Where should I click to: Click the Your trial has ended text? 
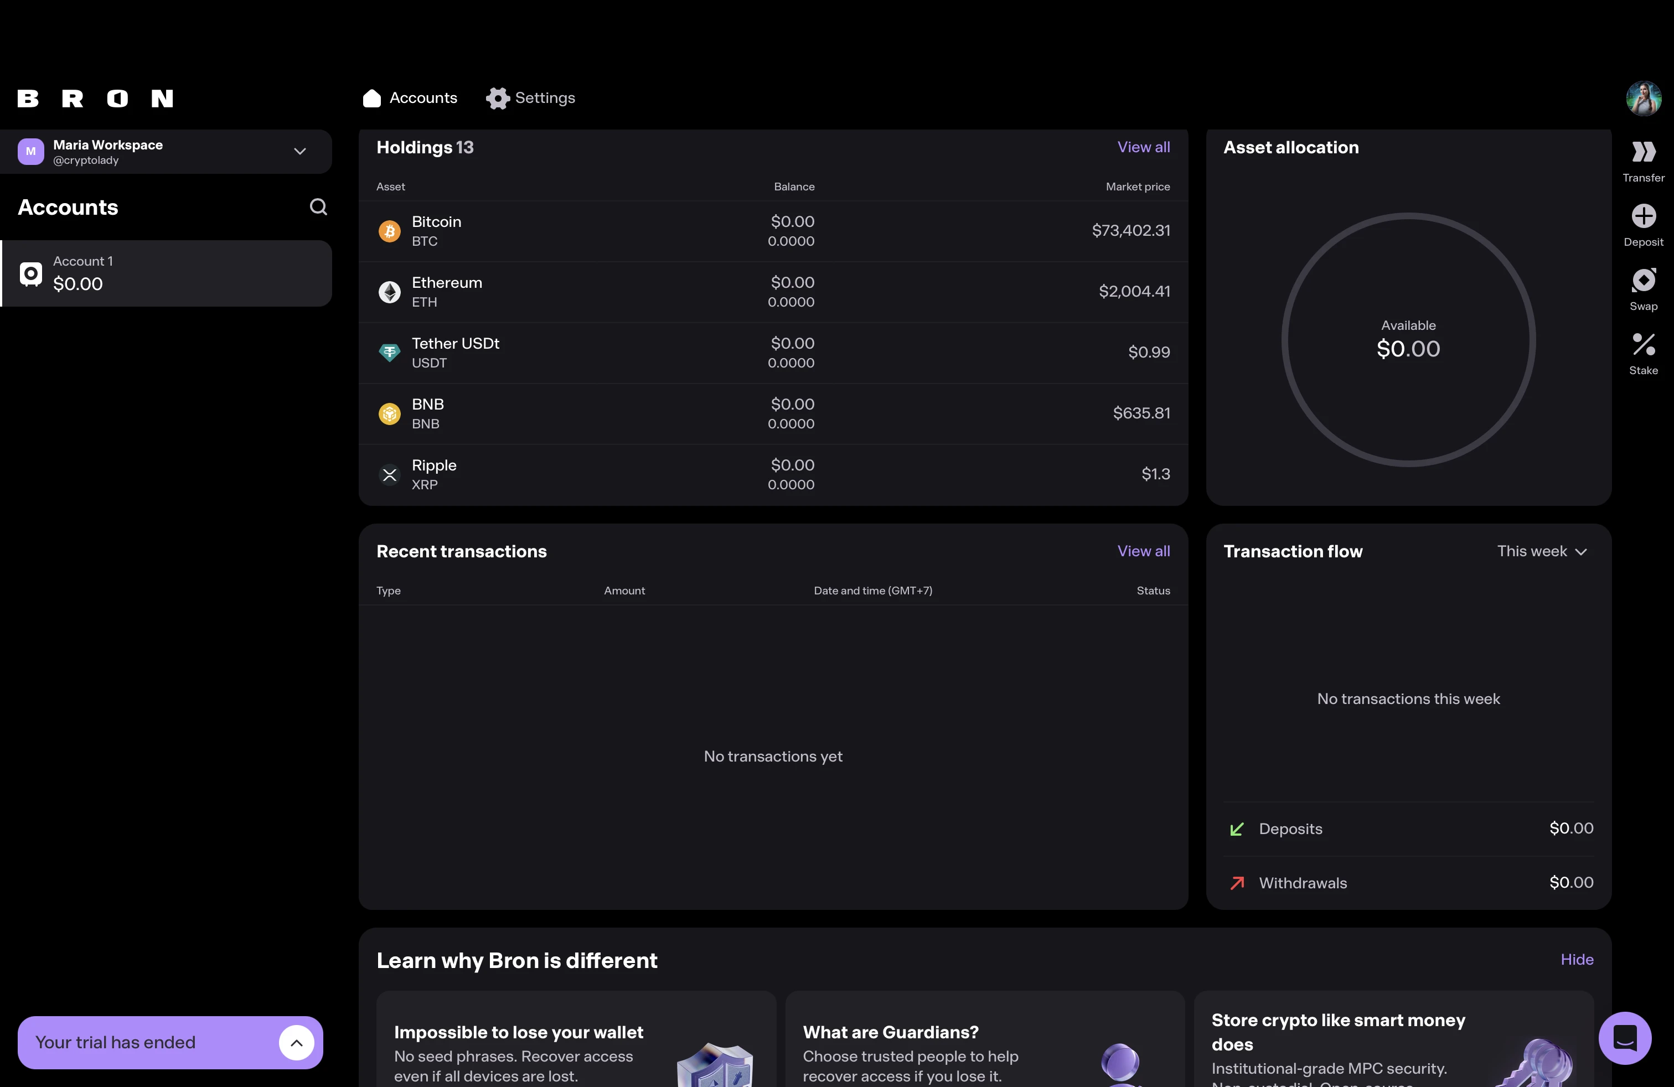(115, 1043)
